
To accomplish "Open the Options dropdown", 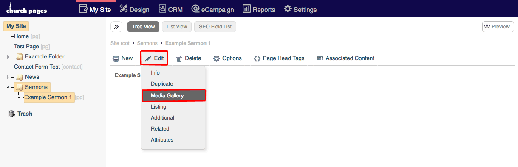I will tap(227, 58).
